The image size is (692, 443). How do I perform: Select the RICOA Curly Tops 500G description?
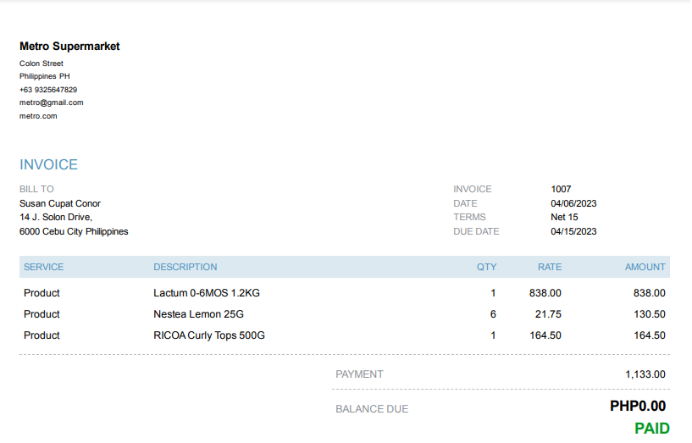209,335
